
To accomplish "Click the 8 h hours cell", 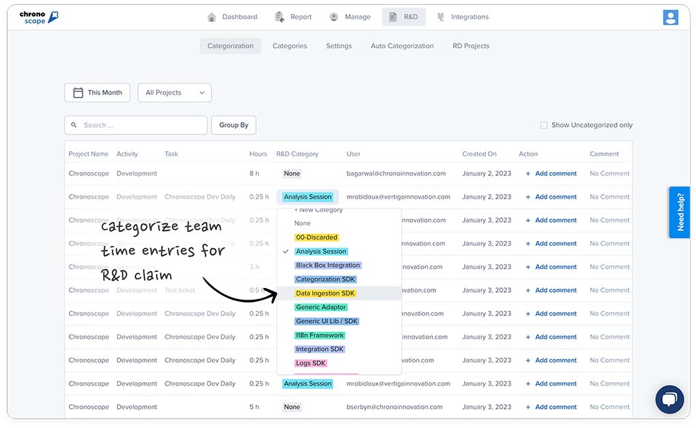I will (x=254, y=173).
